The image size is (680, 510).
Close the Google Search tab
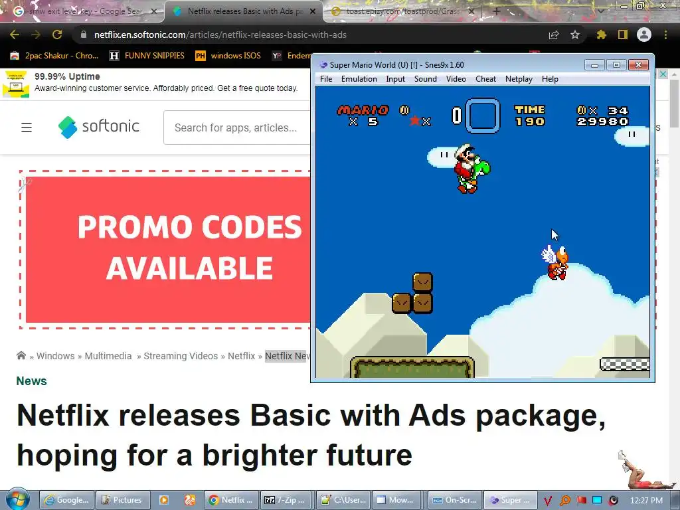click(x=154, y=11)
